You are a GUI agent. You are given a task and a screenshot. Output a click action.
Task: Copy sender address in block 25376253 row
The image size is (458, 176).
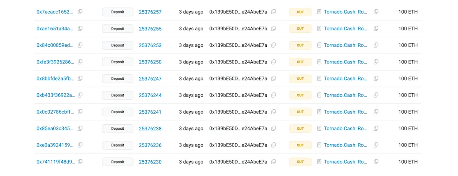(x=273, y=45)
